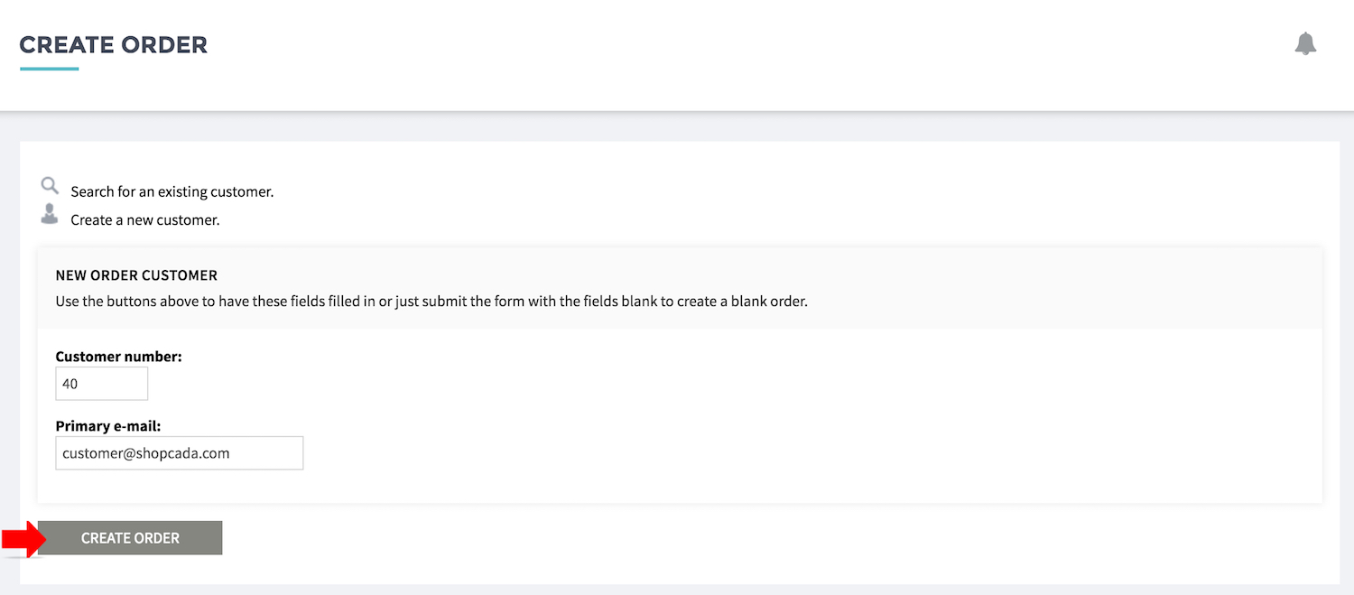1354x595 pixels.
Task: Click the person icon for new customer
Action: click(50, 215)
